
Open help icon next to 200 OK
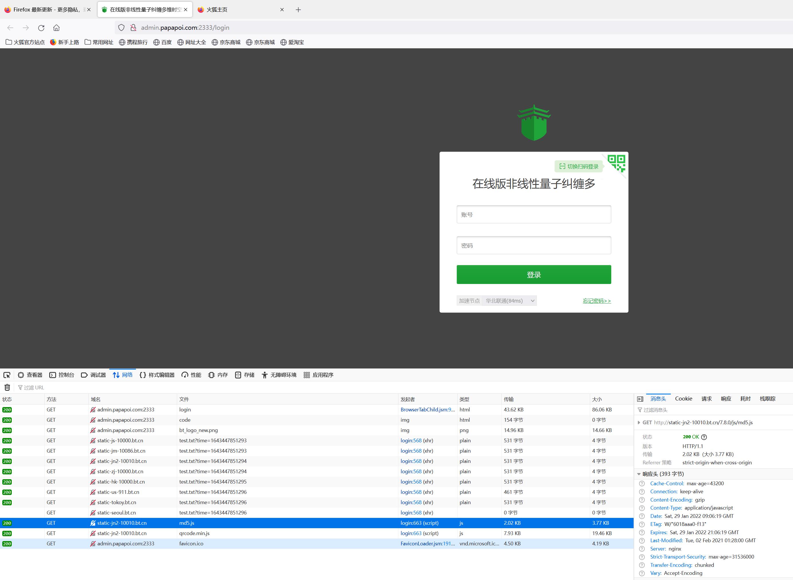(x=704, y=437)
